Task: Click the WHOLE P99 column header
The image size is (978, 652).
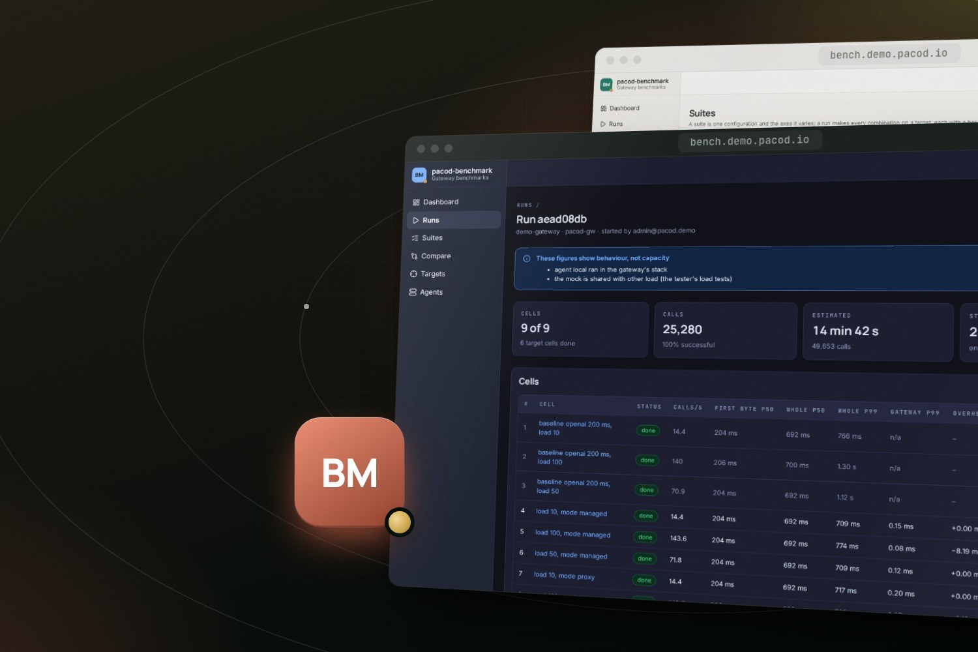Action: click(857, 411)
